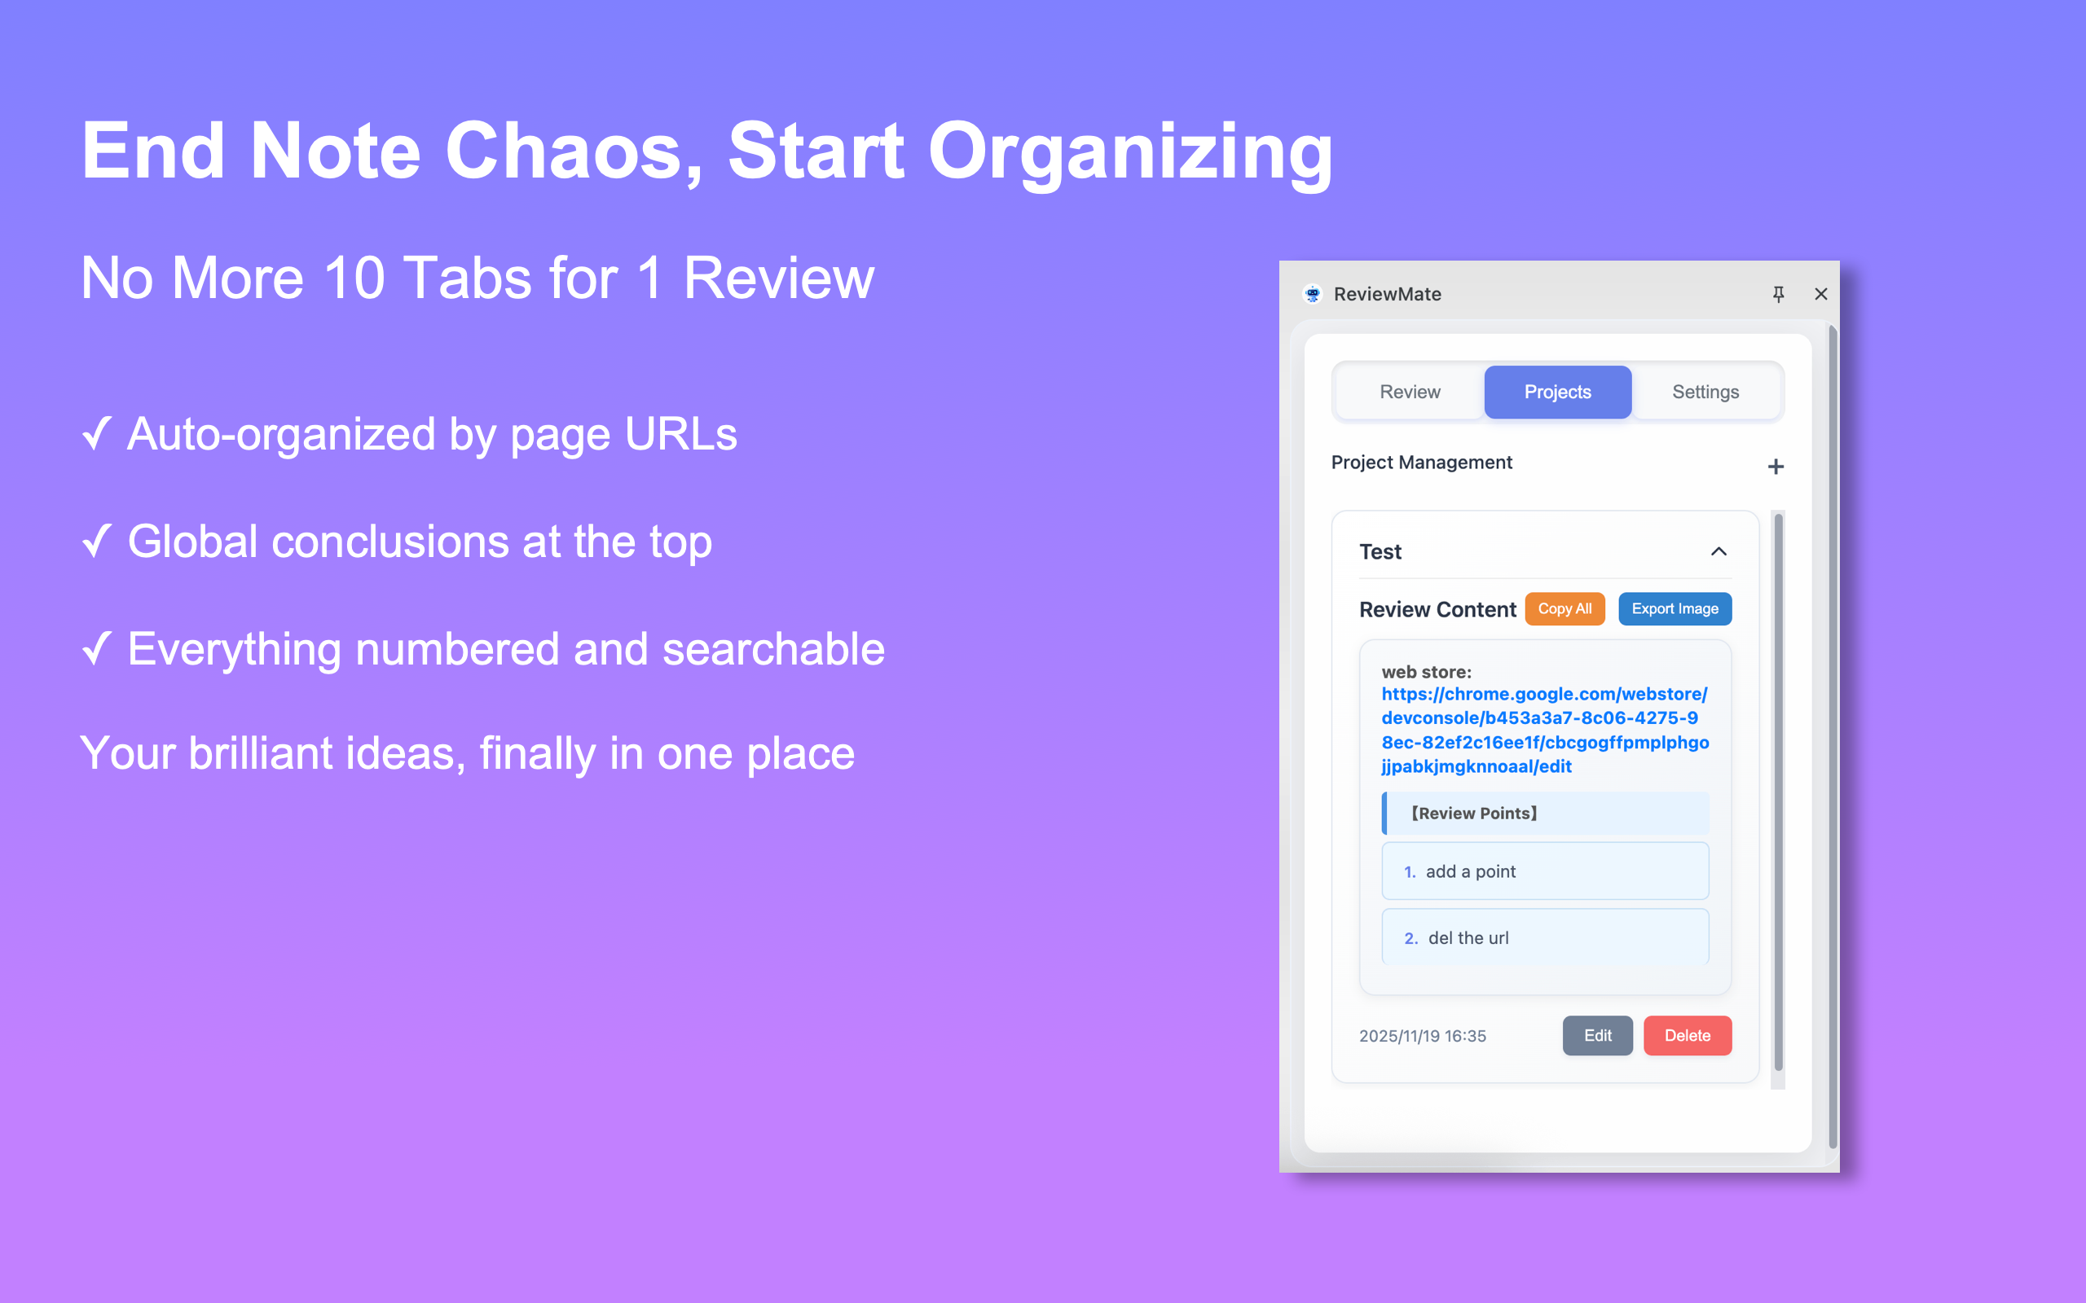Export the review as an image
The image size is (2086, 1303).
coord(1674,608)
